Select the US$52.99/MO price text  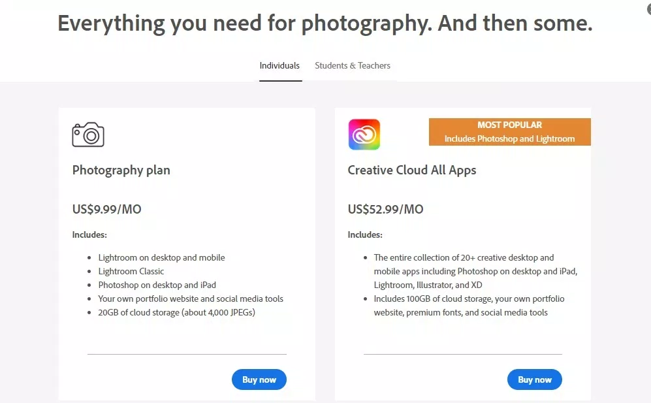tap(385, 209)
